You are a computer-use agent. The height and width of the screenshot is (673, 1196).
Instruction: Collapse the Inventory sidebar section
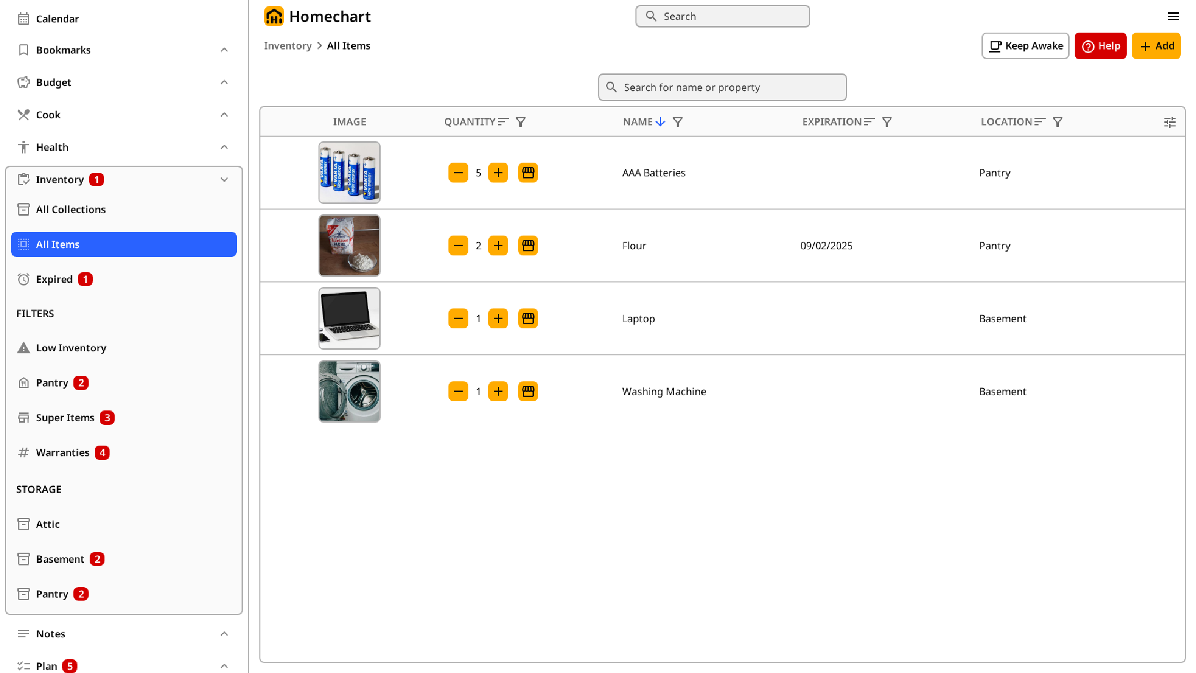tap(224, 179)
